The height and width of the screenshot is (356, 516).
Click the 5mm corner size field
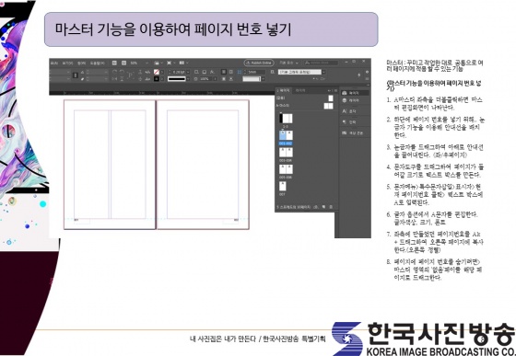coord(256,72)
